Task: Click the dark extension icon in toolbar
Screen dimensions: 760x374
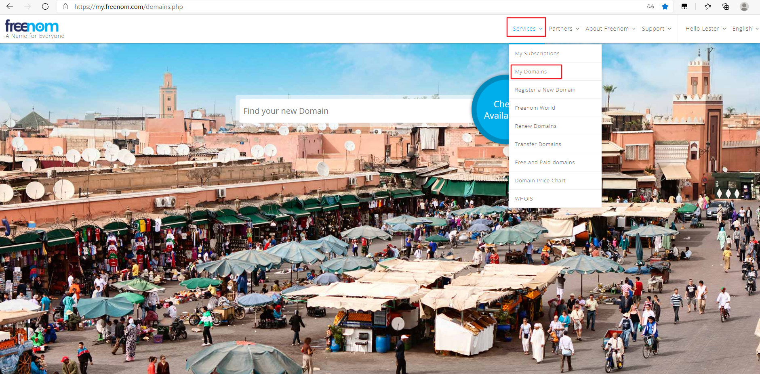Action: pyautogui.click(x=684, y=6)
